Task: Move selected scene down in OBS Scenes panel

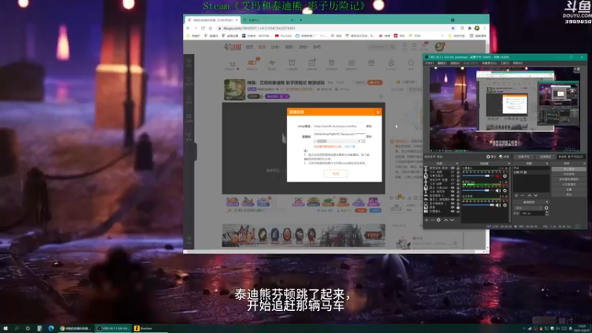Action: pyautogui.click(x=536, y=195)
